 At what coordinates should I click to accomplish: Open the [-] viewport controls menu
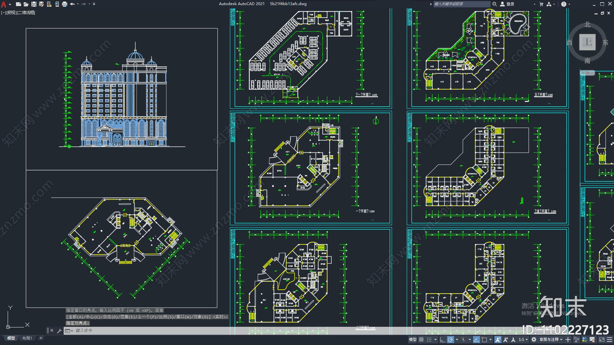(3, 13)
